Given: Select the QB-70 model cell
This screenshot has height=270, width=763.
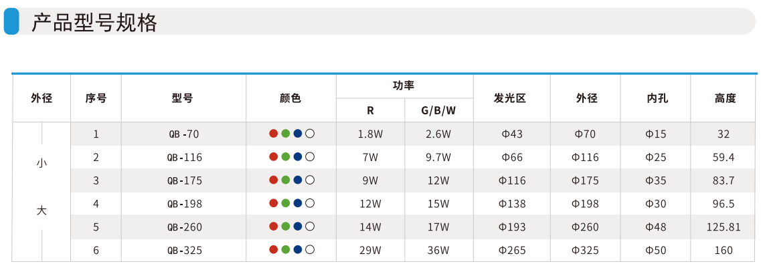Looking at the screenshot, I should 183,134.
